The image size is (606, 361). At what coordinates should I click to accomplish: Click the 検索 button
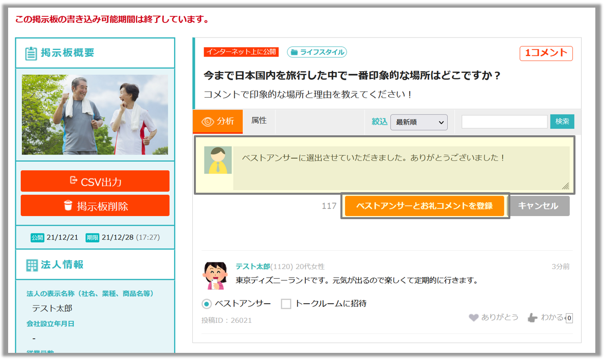click(562, 122)
